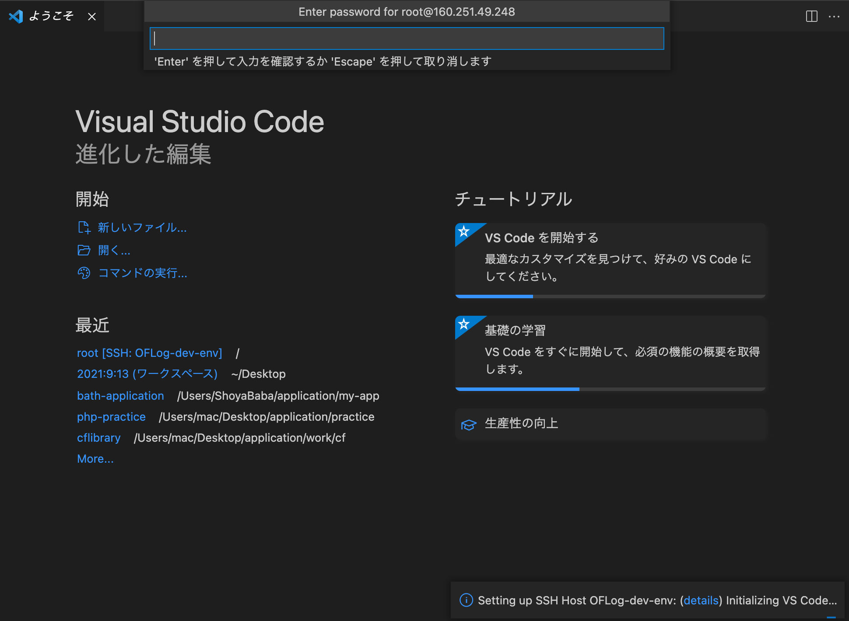The width and height of the screenshot is (849, 621).
Task: Click the command palette icon beside コマンドの実行
Action: 84,273
